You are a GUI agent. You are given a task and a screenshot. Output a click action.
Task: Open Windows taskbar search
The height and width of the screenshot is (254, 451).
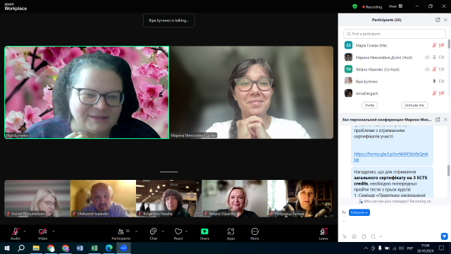21,248
